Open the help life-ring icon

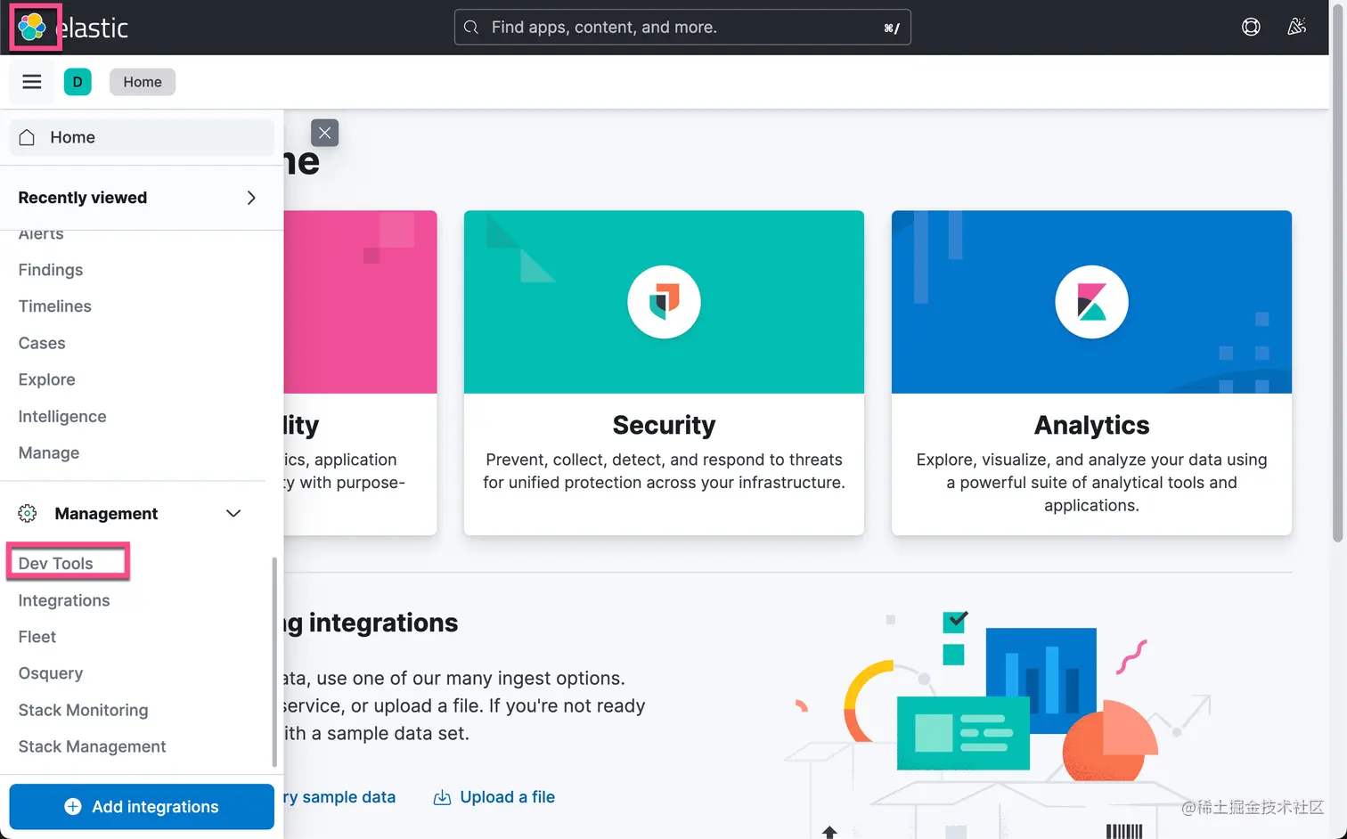[x=1251, y=27]
